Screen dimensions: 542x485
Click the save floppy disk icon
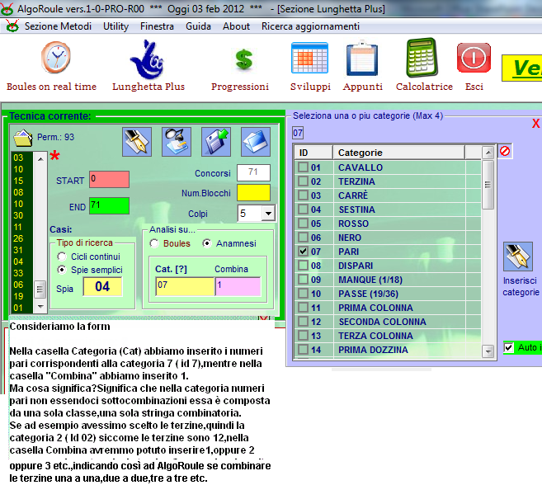pos(216,142)
